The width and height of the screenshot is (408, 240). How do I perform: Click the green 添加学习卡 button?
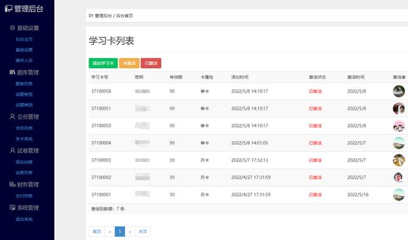[103, 63]
